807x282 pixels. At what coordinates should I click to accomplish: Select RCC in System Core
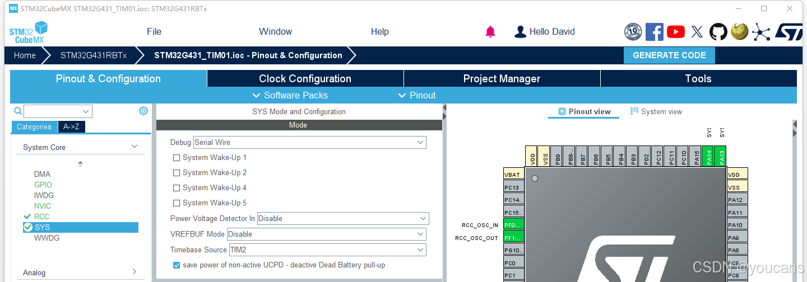click(41, 217)
